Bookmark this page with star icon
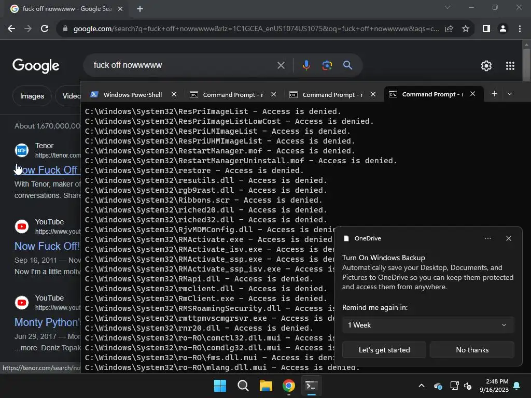The height and width of the screenshot is (398, 531). (466, 29)
